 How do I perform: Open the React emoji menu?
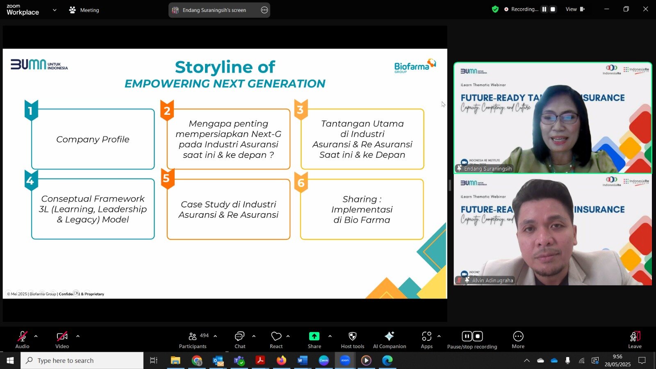point(276,340)
